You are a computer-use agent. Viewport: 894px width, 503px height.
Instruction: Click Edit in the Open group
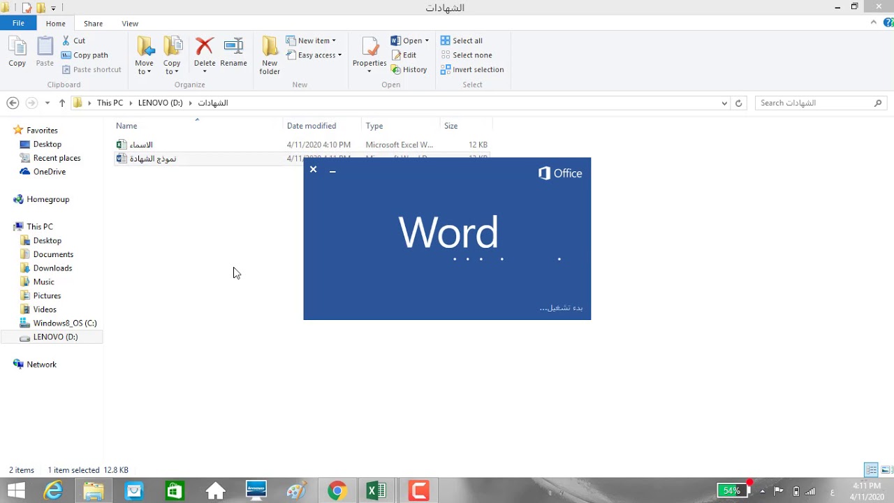(404, 55)
